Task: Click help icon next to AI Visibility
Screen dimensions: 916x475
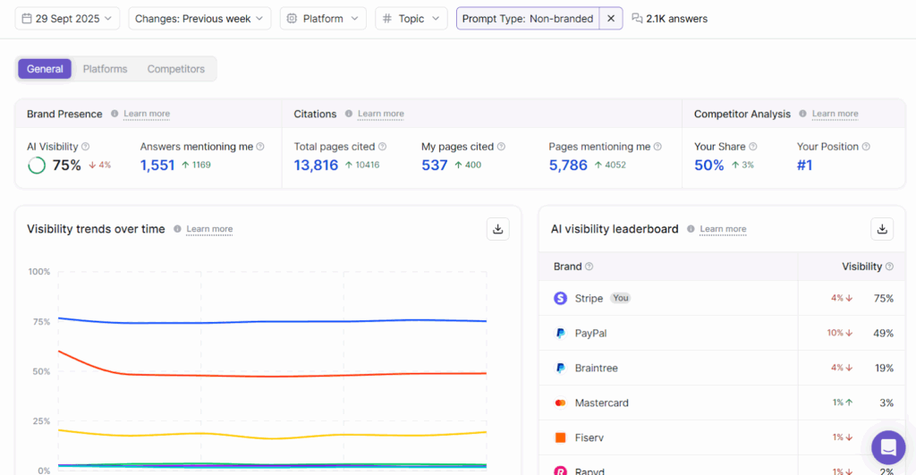Action: point(85,147)
